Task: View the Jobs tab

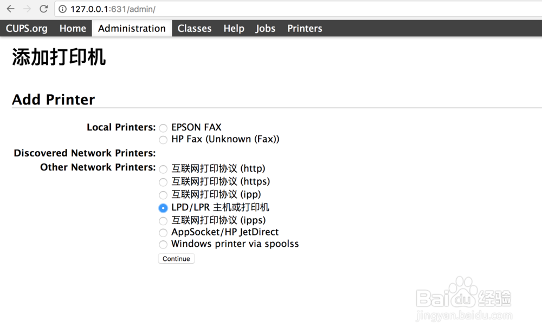Action: [x=266, y=29]
